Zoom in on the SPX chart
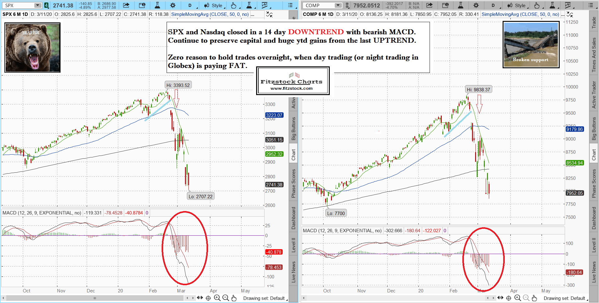Screen dimensions: 599x303 pos(217,298)
